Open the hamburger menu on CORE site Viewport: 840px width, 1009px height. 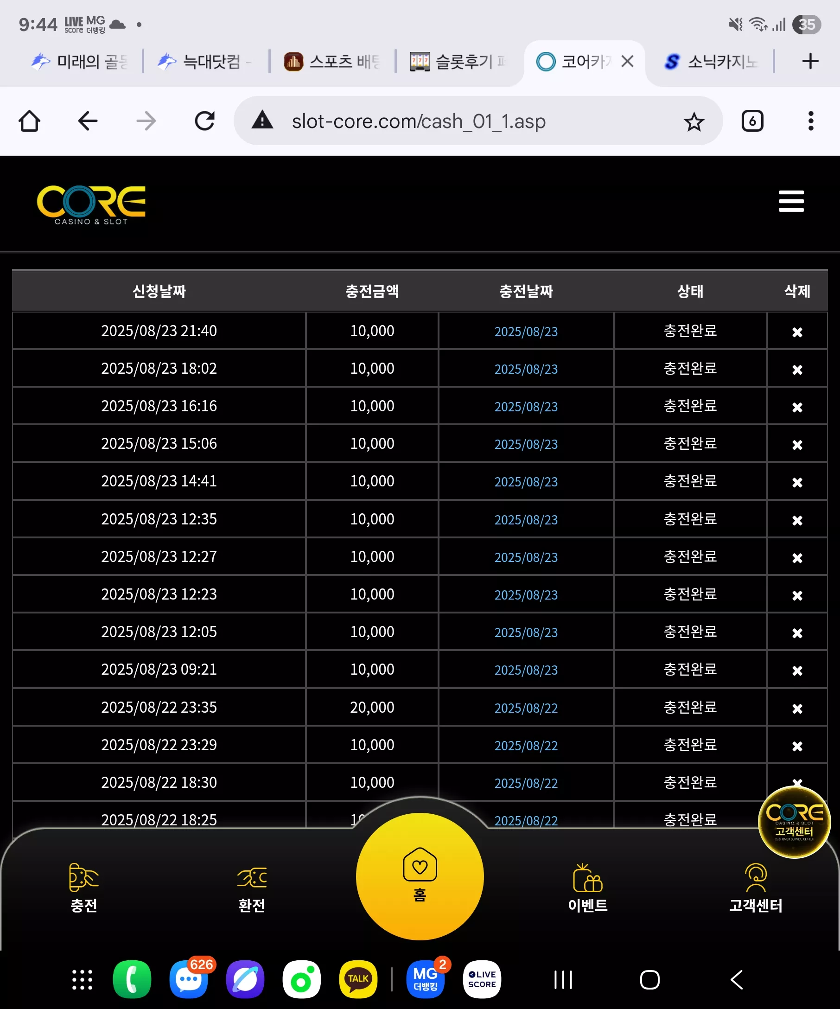(791, 201)
